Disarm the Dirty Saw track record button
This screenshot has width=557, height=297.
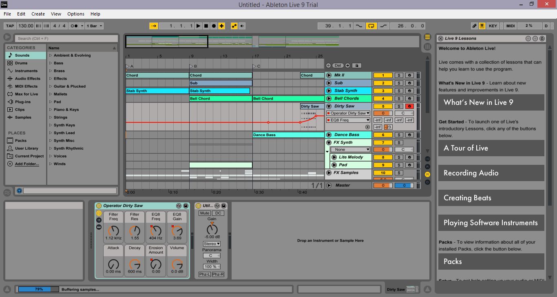click(410, 106)
